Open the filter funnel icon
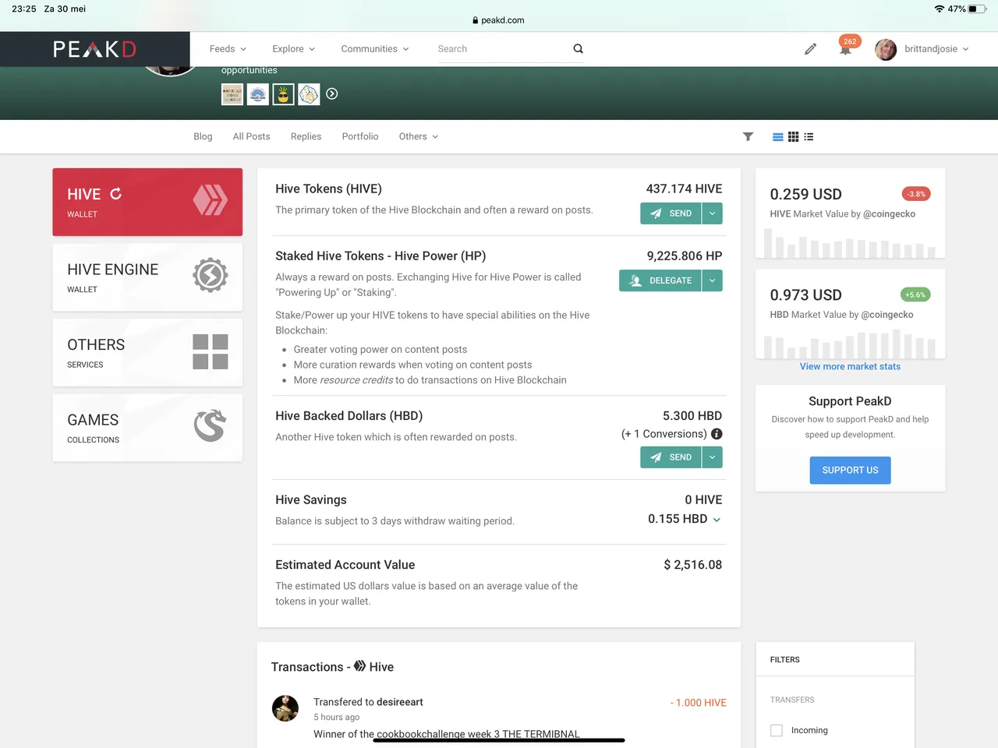The image size is (998, 748). (x=748, y=136)
